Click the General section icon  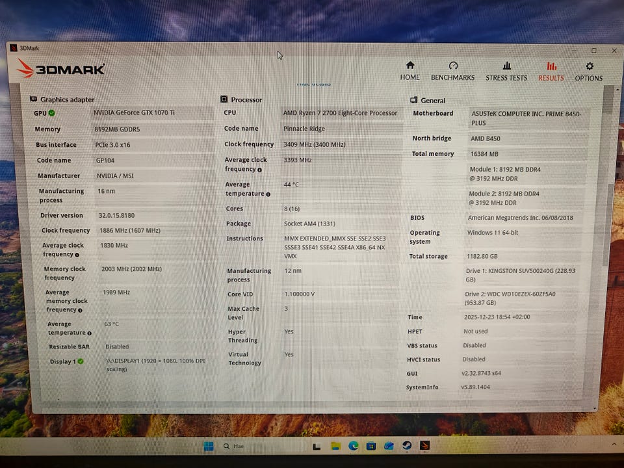pyautogui.click(x=414, y=99)
